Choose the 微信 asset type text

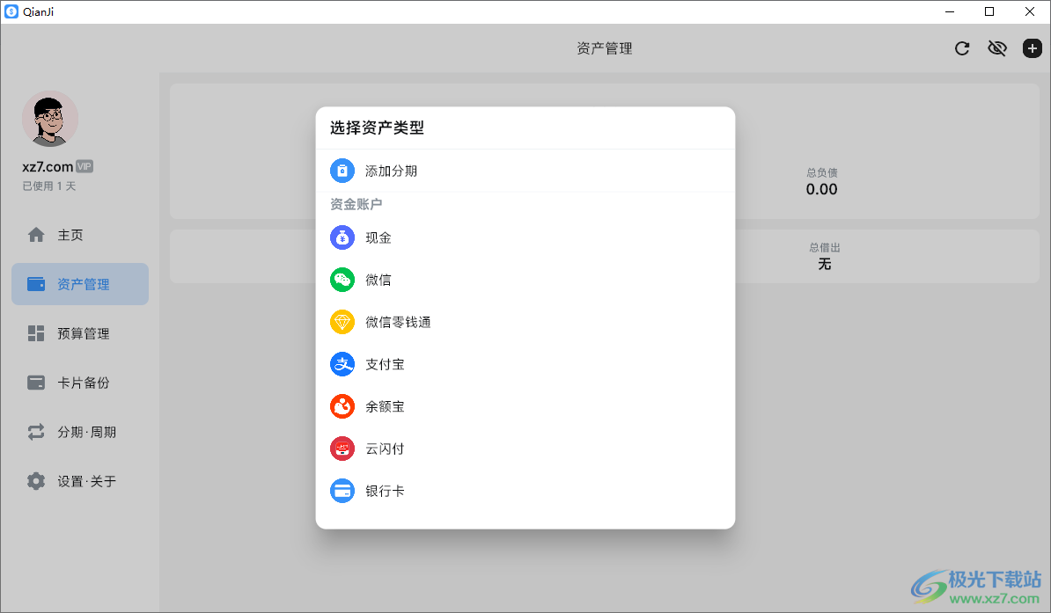coord(378,280)
